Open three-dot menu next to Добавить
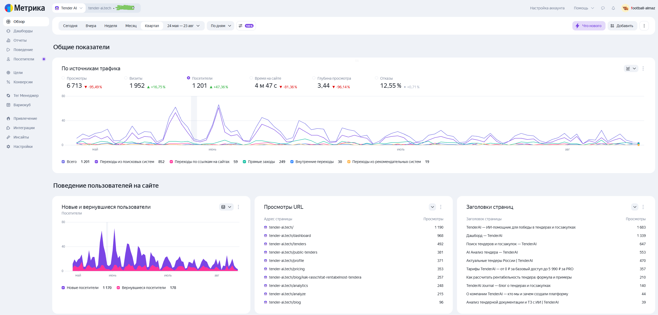 click(644, 26)
